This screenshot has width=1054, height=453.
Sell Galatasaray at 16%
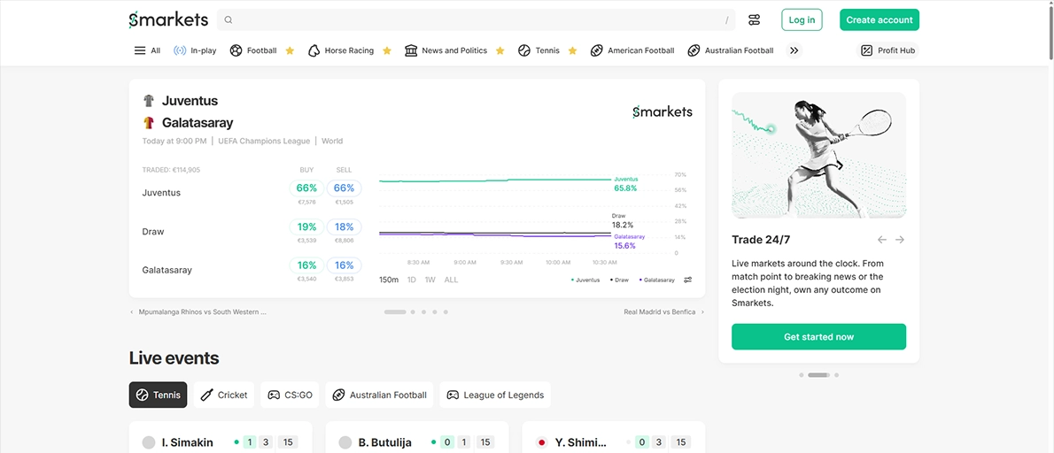pos(345,265)
